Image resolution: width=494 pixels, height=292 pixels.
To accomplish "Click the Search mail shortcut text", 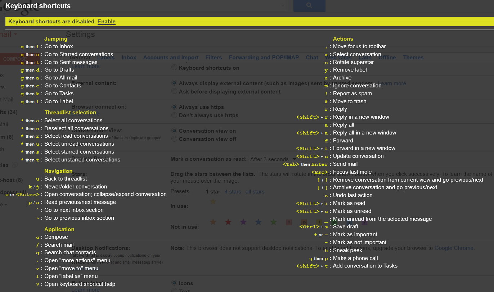I will (x=59, y=245).
